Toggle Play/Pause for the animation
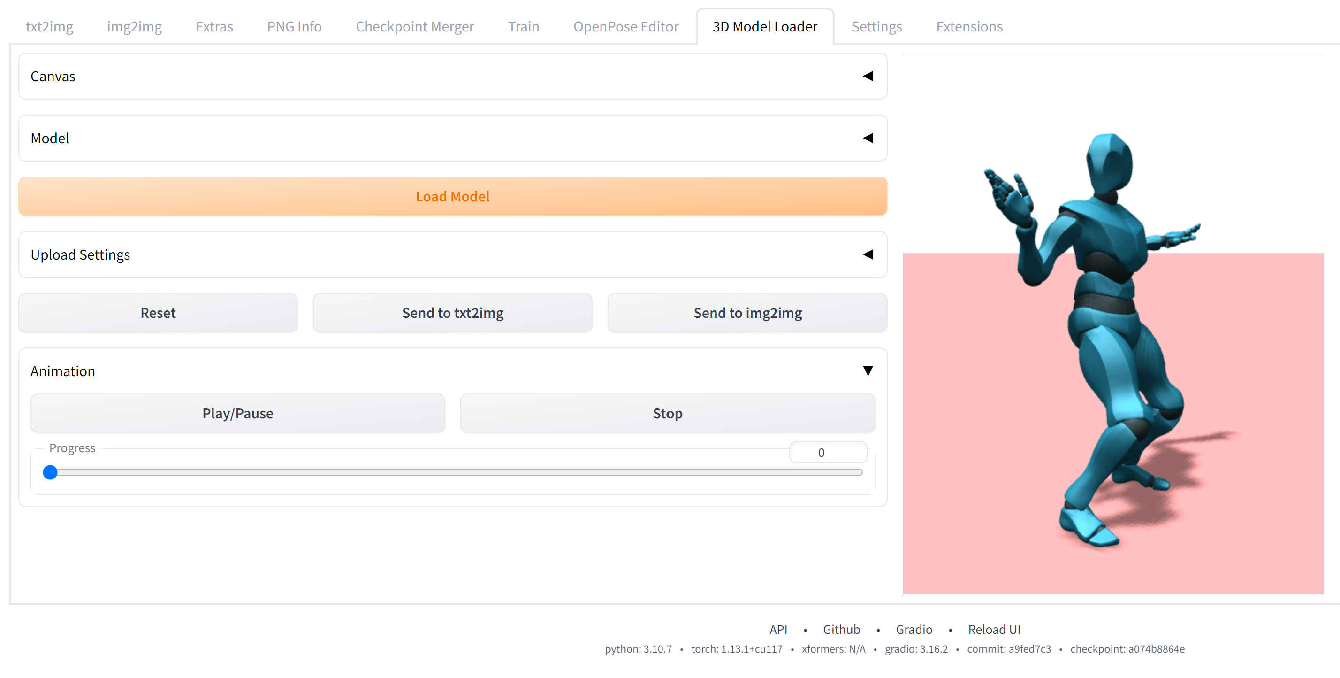This screenshot has height=678, width=1340. [x=237, y=414]
